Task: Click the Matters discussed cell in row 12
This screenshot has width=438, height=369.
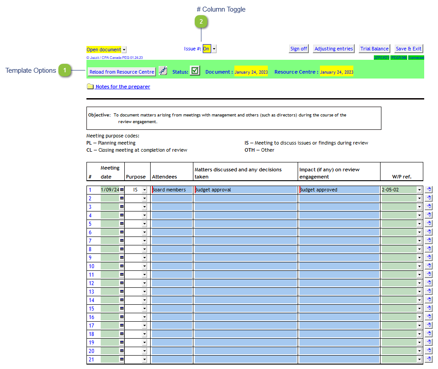Action: [246, 283]
